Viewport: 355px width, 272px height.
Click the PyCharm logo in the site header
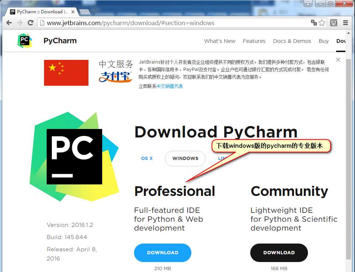(x=24, y=41)
